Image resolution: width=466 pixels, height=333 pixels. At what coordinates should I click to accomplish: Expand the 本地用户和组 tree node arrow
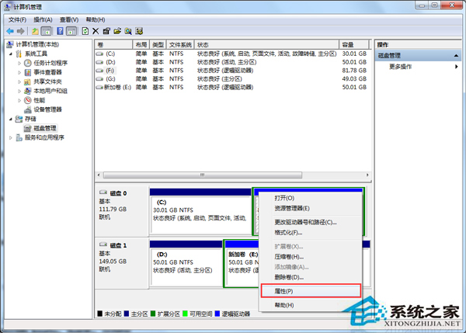point(19,91)
